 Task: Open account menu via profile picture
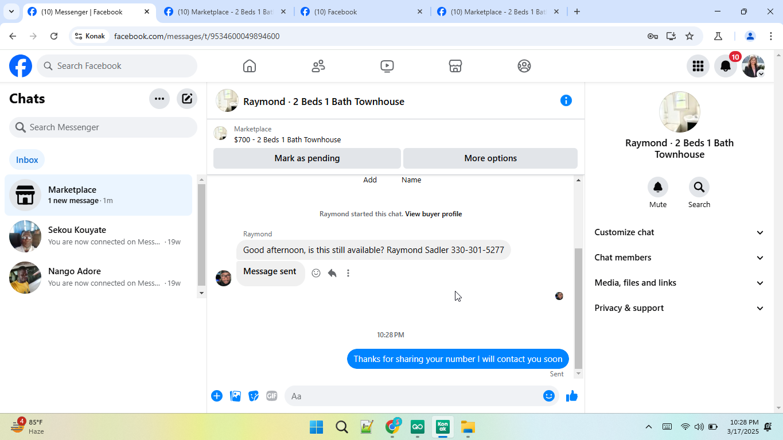tap(753, 66)
